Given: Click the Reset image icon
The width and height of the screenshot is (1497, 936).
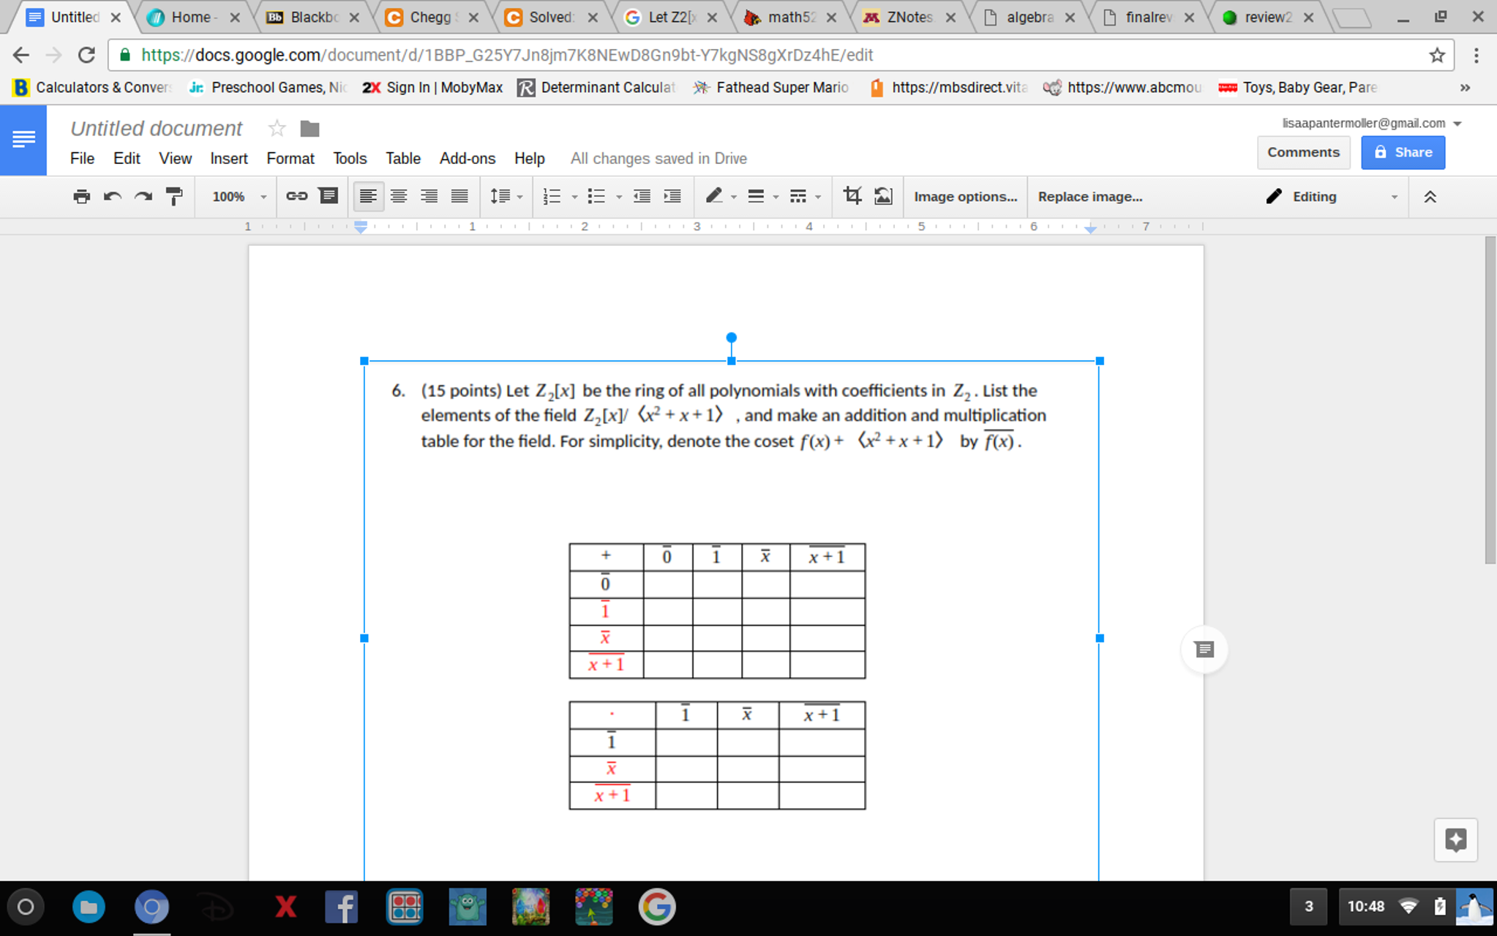Looking at the screenshot, I should pos(883,196).
